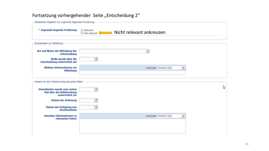Click the 'Datum der Anhörung' date field
Image resolution: width=269 pixels, height=151 pixels.
coord(87,100)
